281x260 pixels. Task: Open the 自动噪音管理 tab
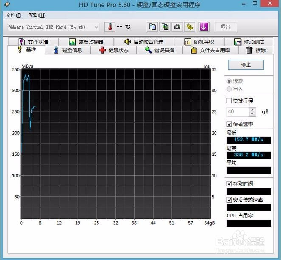[144, 42]
